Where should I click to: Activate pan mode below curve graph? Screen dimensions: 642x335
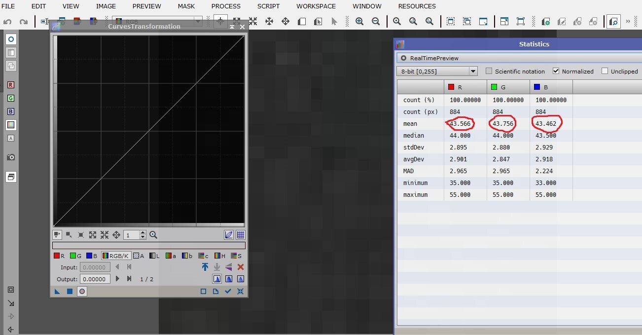(x=116, y=235)
